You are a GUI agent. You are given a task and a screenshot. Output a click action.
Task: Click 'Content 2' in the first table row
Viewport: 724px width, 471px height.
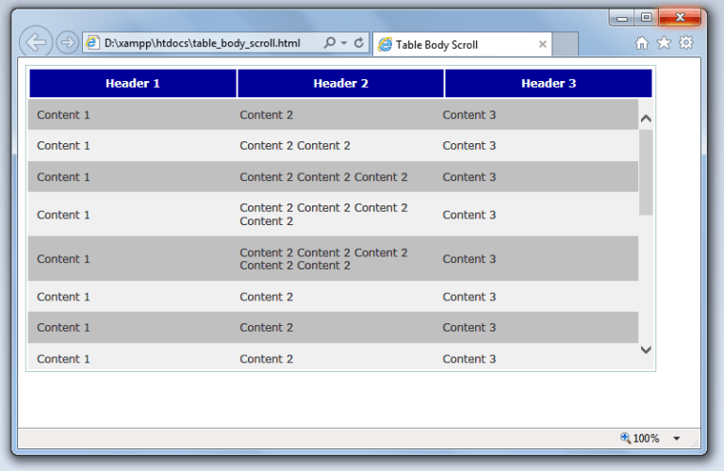[x=266, y=115]
